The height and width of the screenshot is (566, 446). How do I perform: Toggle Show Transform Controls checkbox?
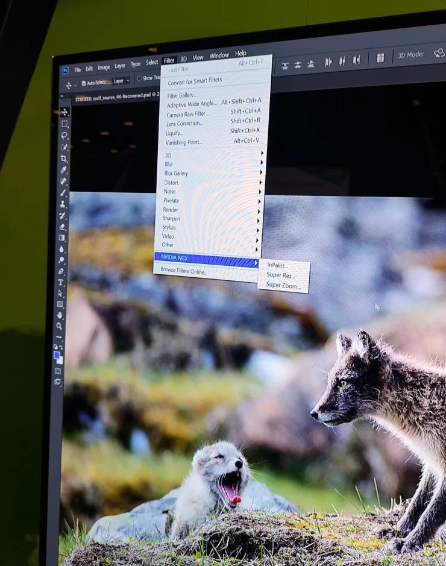(139, 79)
